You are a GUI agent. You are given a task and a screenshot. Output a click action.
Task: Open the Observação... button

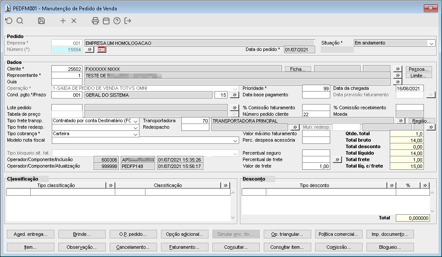[82, 247]
